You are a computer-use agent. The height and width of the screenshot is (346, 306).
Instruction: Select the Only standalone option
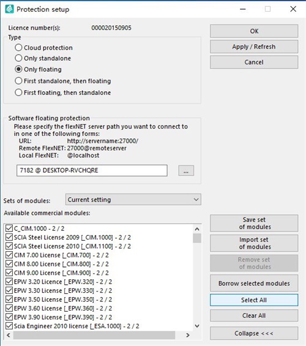pyautogui.click(x=18, y=58)
